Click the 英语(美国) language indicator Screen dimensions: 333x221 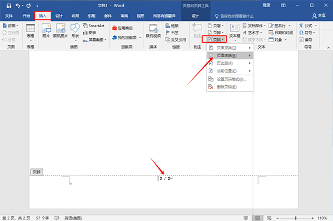coord(73,218)
